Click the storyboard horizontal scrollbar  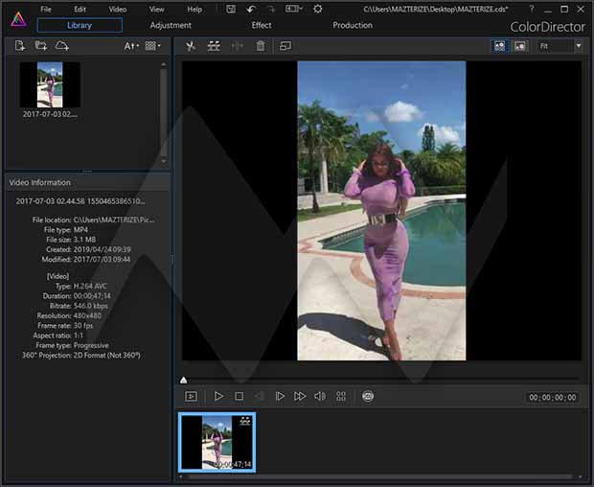380,476
